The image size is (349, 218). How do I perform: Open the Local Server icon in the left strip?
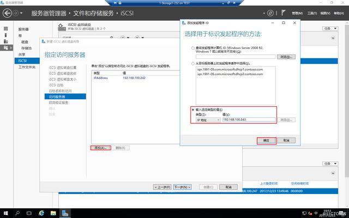6,35
